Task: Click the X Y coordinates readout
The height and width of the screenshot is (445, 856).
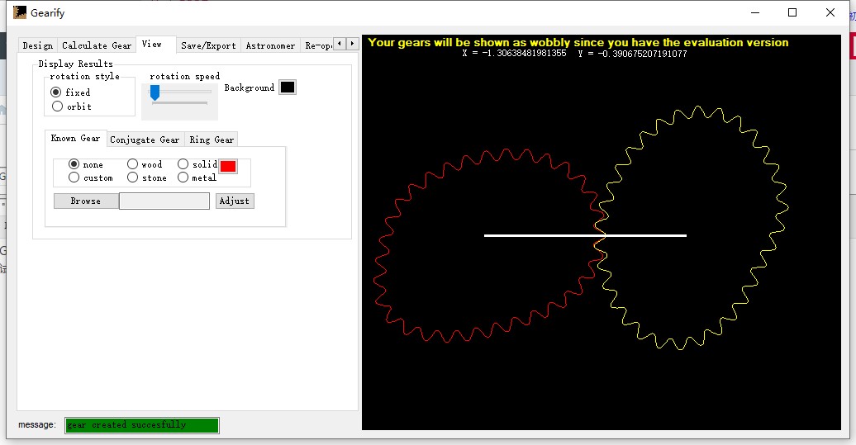Action: [x=574, y=54]
